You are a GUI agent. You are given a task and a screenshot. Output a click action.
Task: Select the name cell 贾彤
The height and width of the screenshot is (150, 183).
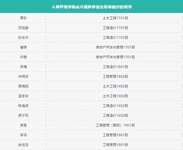pos(23,18)
